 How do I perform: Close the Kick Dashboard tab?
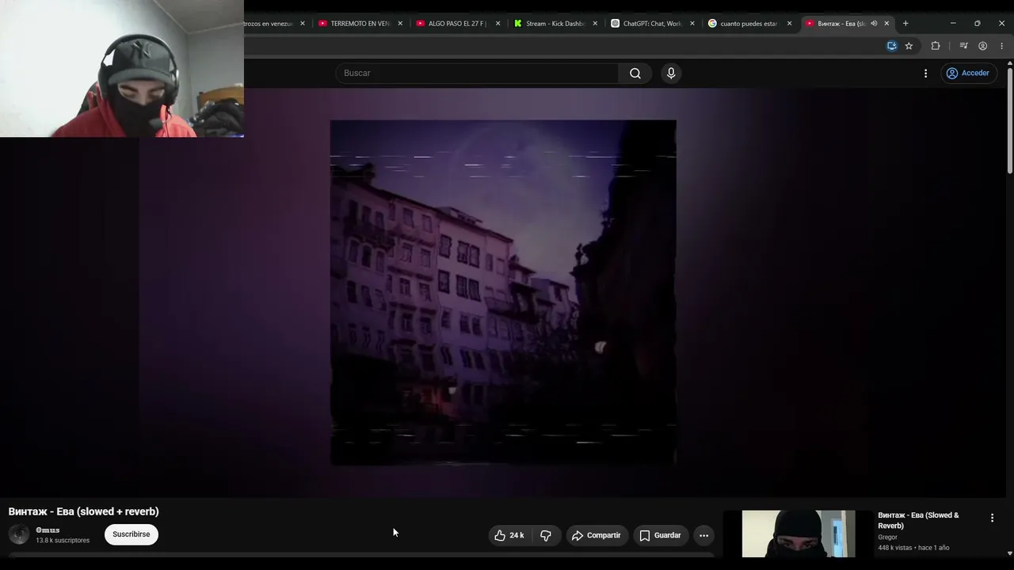pos(595,24)
